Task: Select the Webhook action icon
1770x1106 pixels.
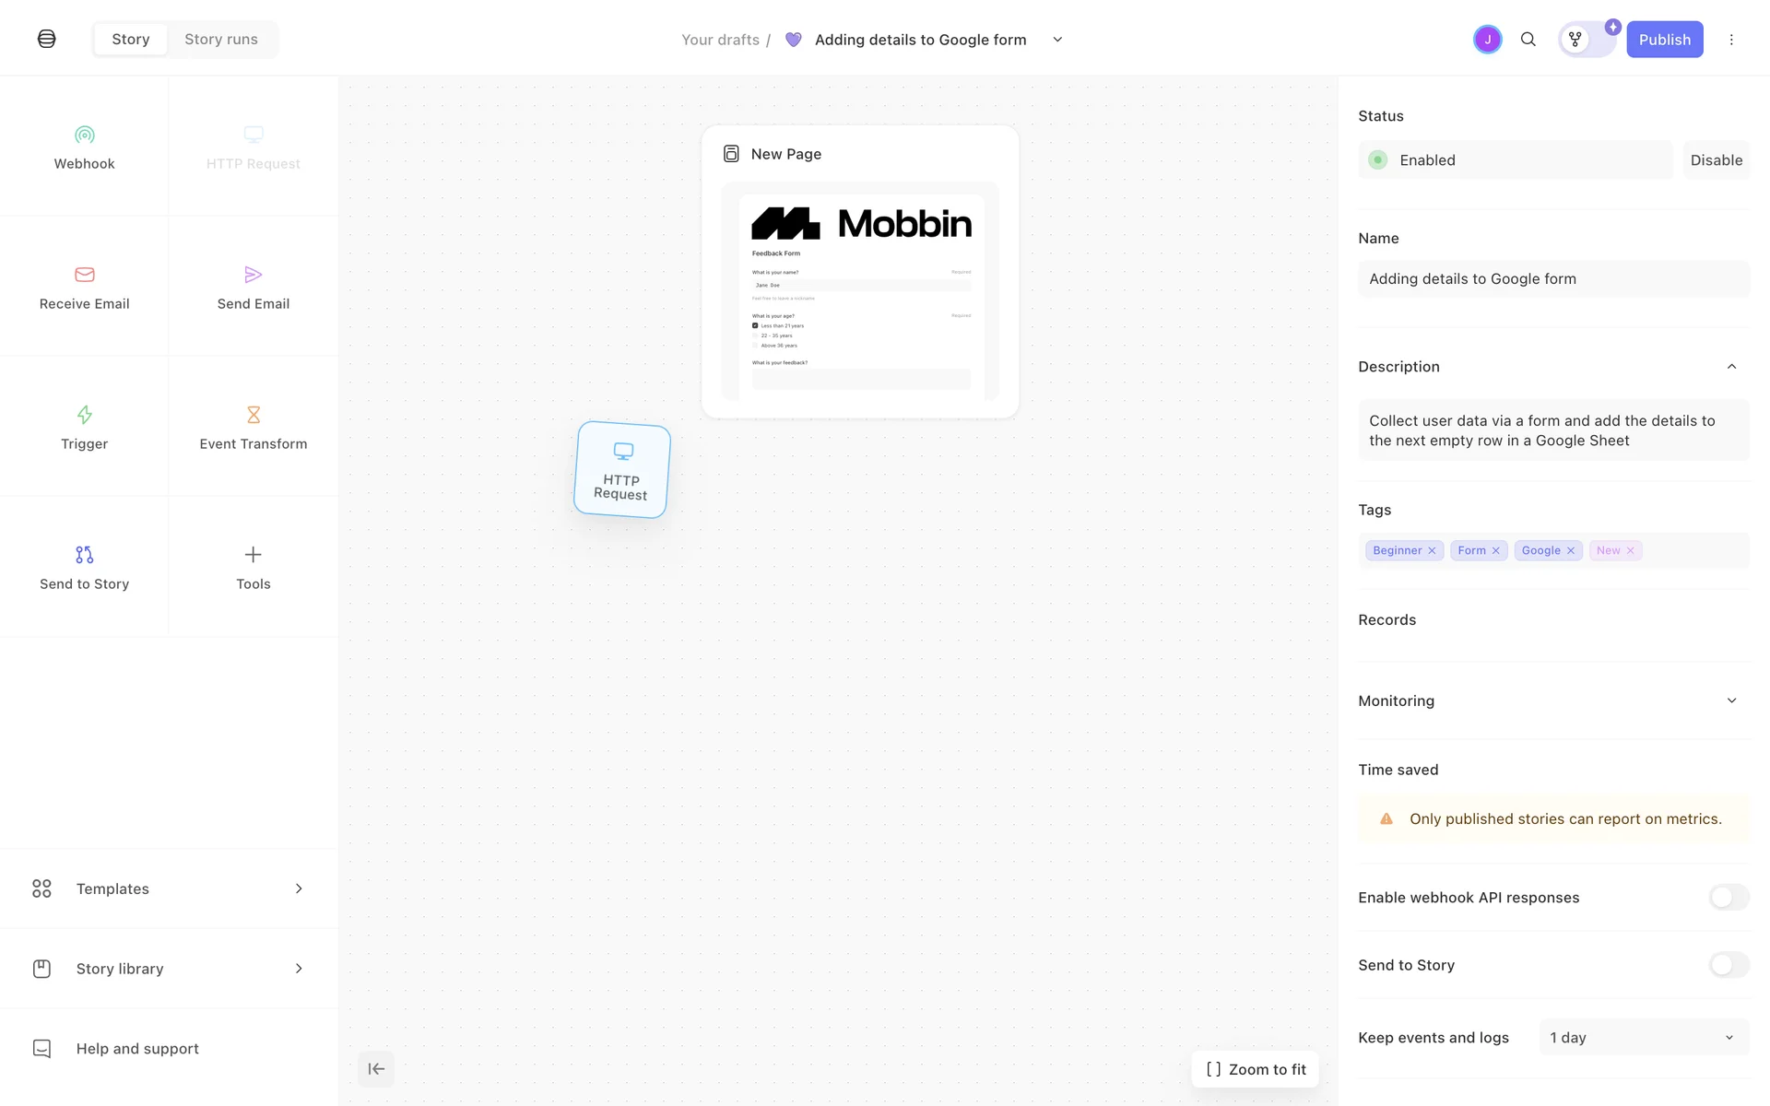Action: pyautogui.click(x=84, y=135)
